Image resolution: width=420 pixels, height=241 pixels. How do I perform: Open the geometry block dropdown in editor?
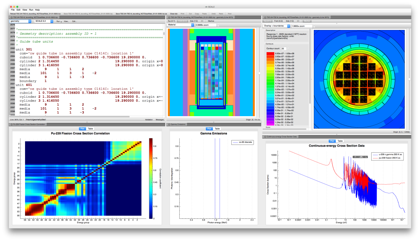pyautogui.click(x=21, y=21)
